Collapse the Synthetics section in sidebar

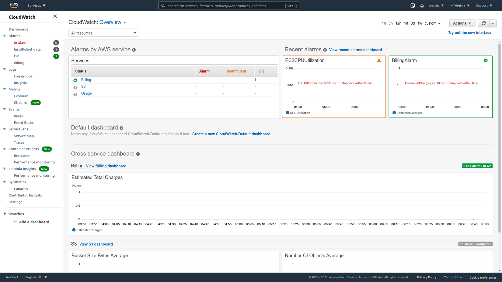pyautogui.click(x=5, y=182)
